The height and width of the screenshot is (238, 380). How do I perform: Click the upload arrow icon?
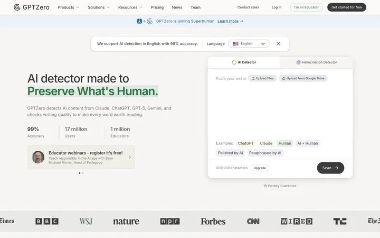(x=253, y=78)
